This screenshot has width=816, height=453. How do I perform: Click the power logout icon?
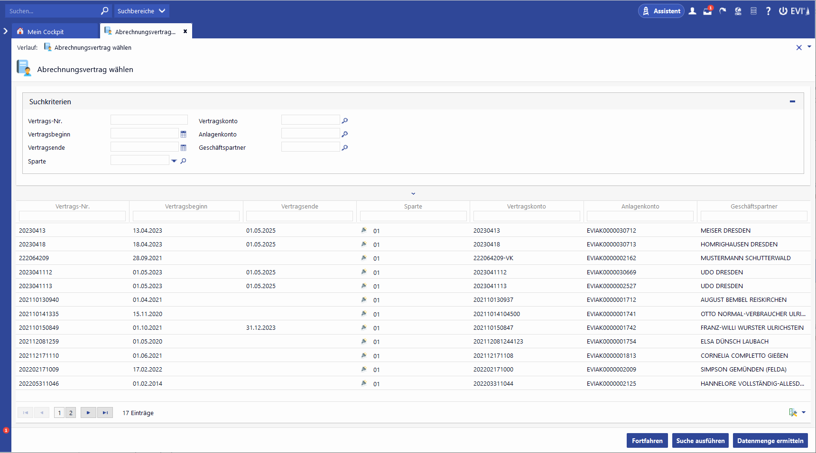(x=783, y=11)
